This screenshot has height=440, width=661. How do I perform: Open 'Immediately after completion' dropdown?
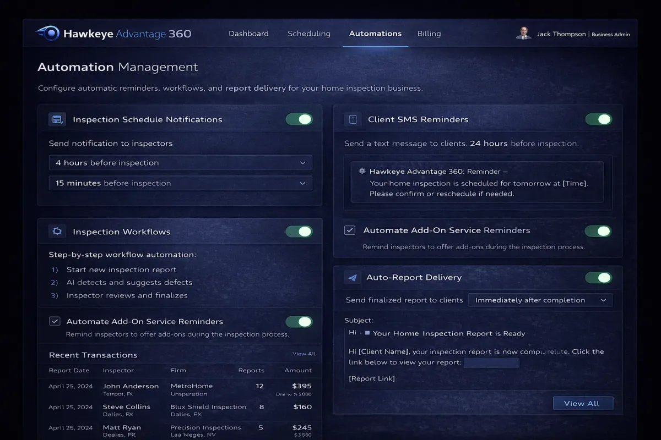click(540, 300)
